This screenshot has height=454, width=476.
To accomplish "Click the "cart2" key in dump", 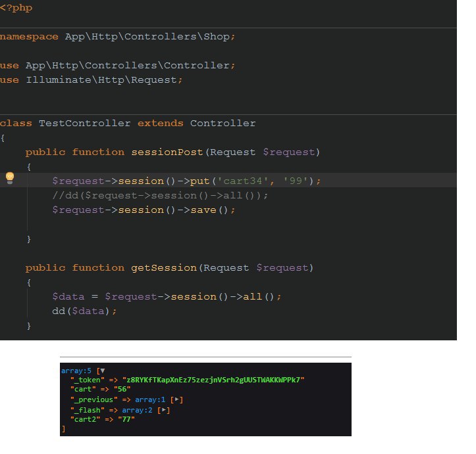I will 86,419.
